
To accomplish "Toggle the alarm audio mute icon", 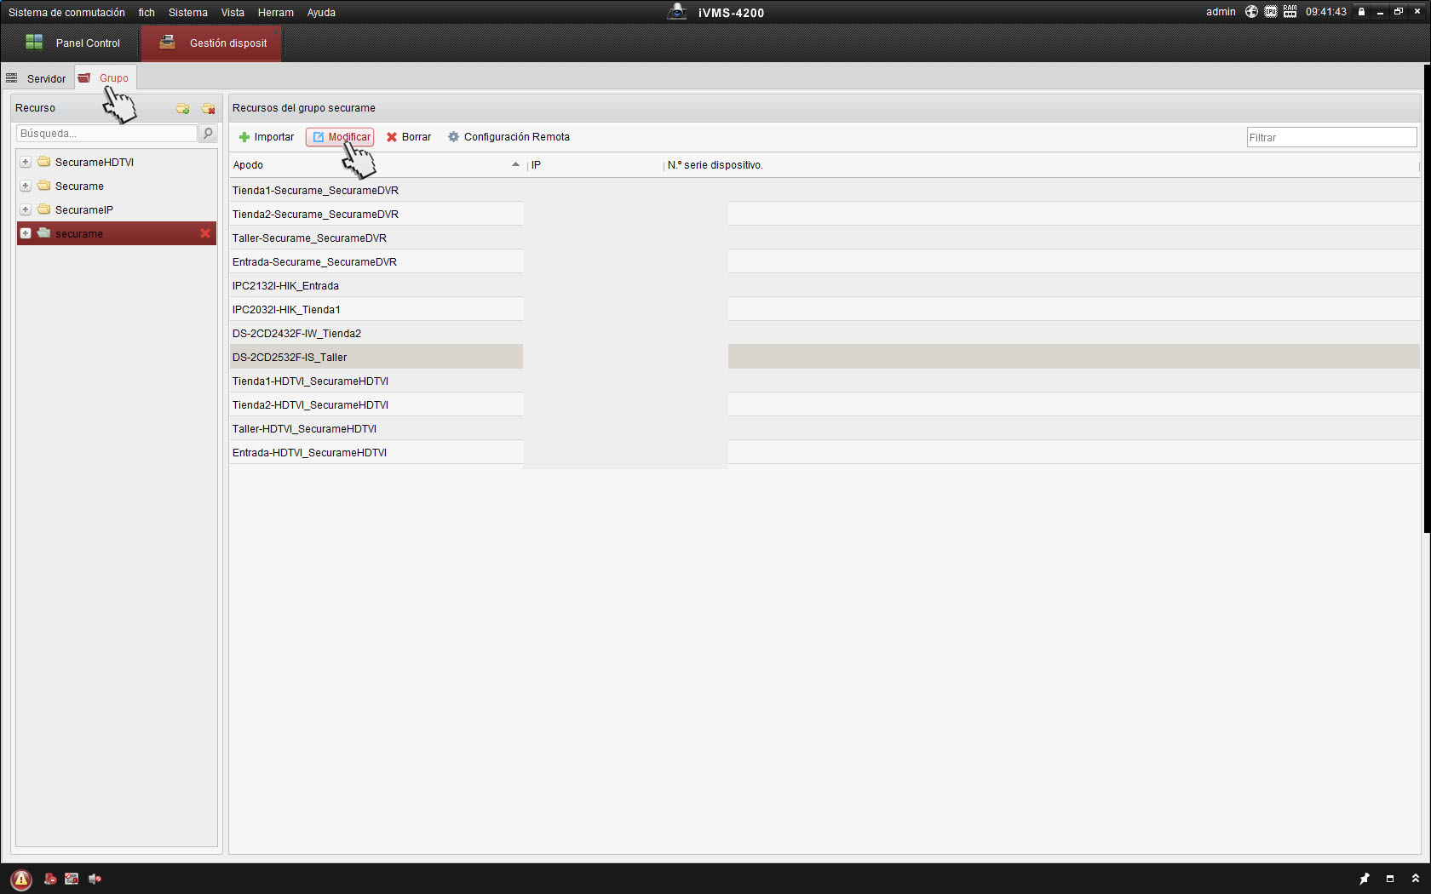I will click(95, 879).
